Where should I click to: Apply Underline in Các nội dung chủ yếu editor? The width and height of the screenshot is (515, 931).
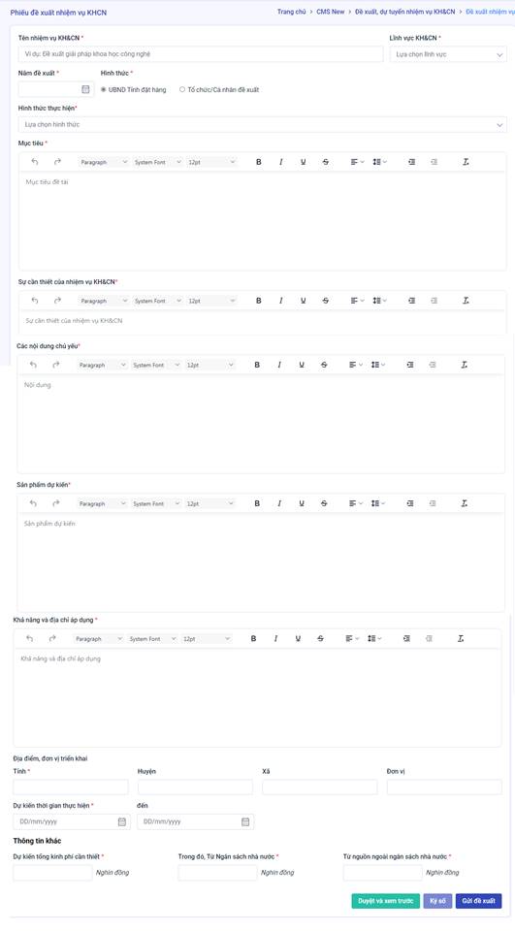click(302, 366)
